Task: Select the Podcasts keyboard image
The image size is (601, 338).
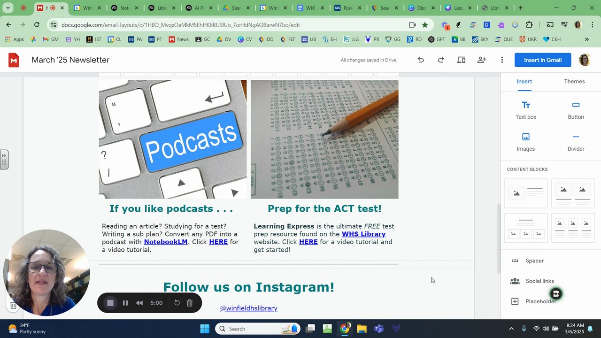Action: pos(173,139)
